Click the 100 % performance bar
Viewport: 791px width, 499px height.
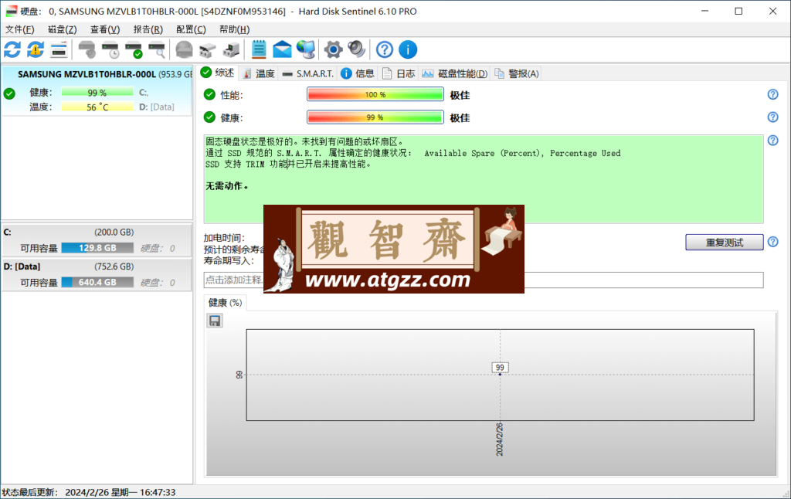point(375,94)
